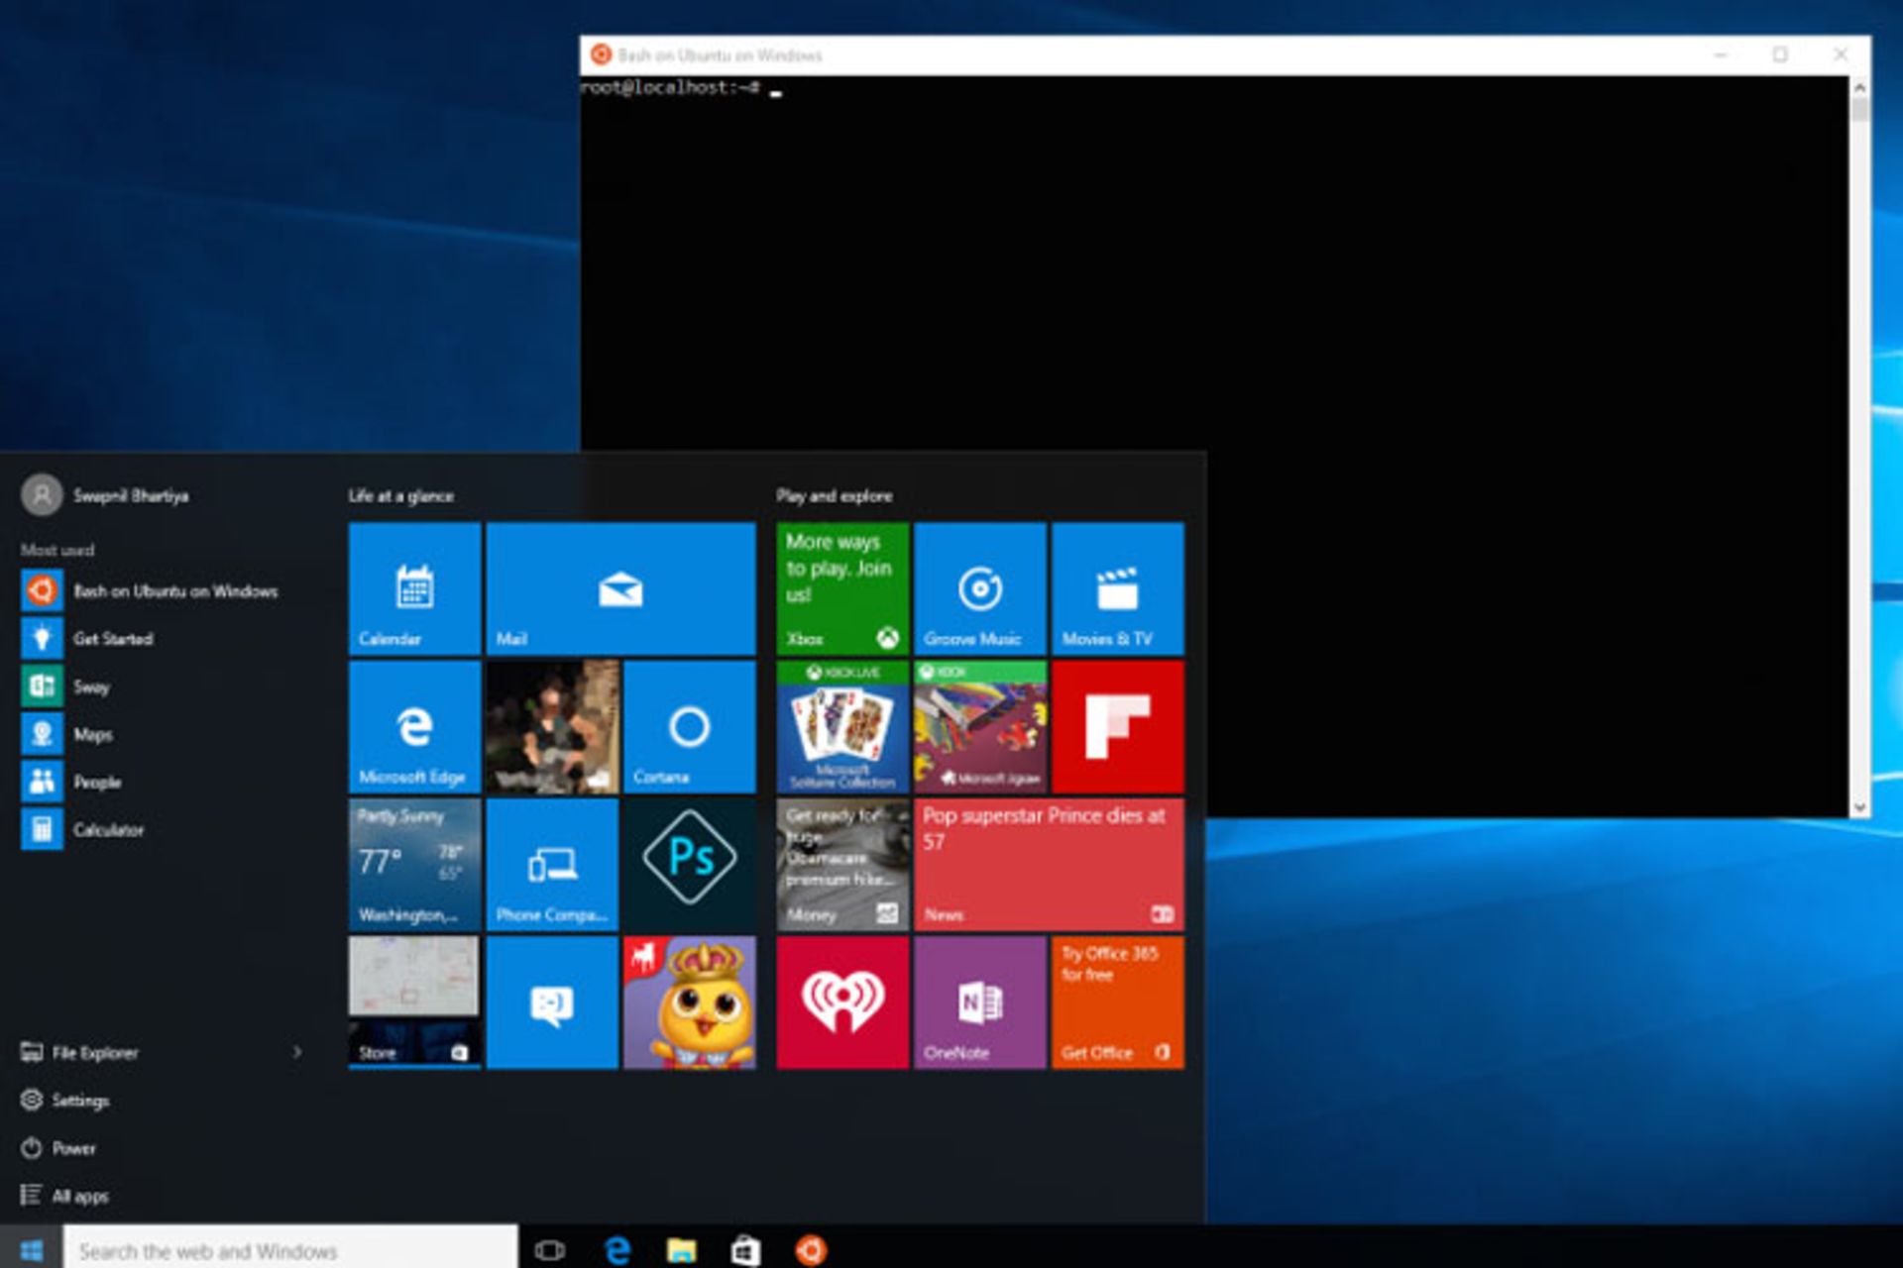
Task: Open the Cortana tile
Action: [x=690, y=727]
